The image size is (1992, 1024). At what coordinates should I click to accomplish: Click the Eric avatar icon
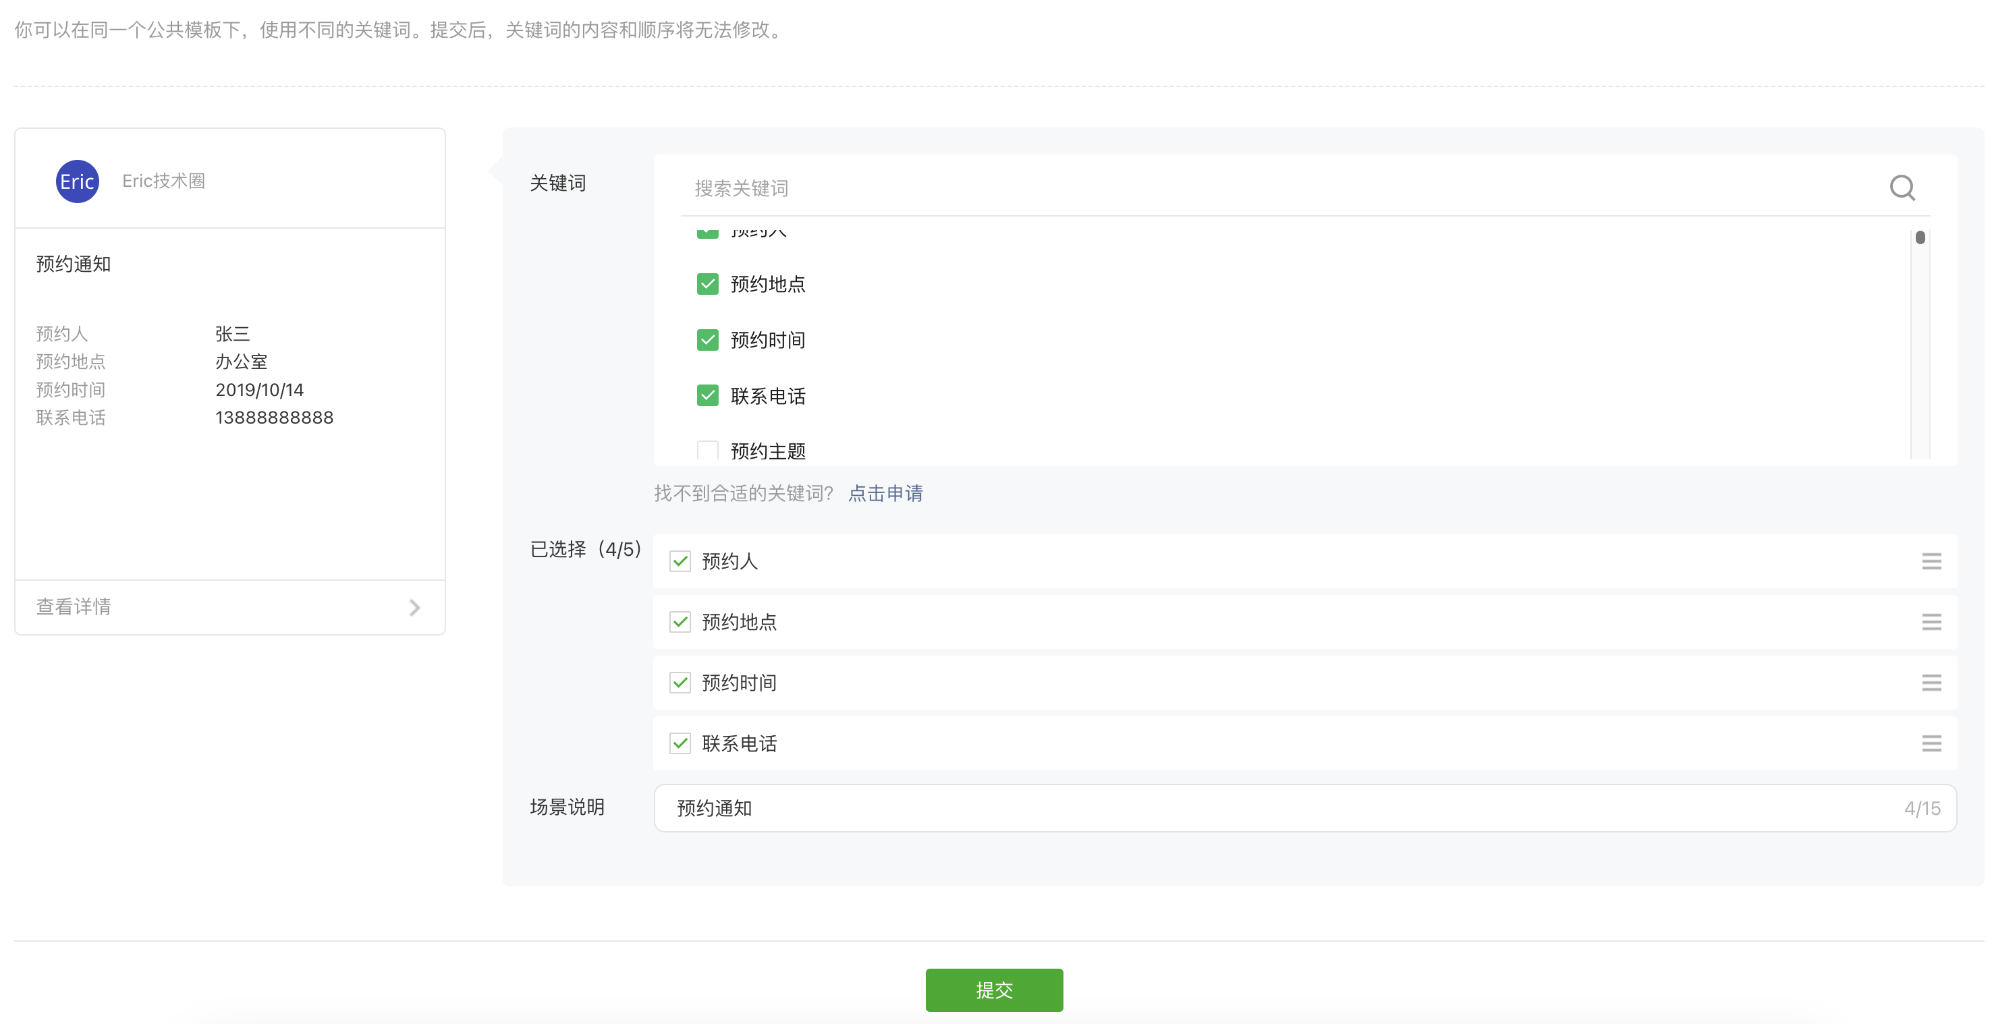coord(78,181)
